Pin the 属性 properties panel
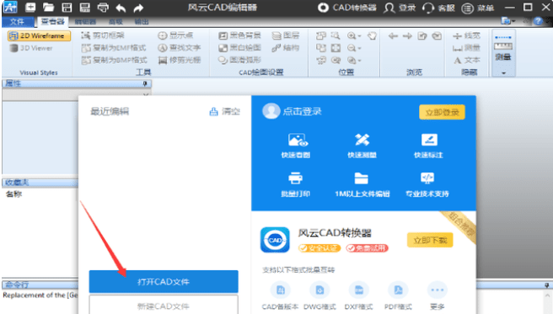Image resolution: width=553 pixels, height=314 pixels. [145, 83]
